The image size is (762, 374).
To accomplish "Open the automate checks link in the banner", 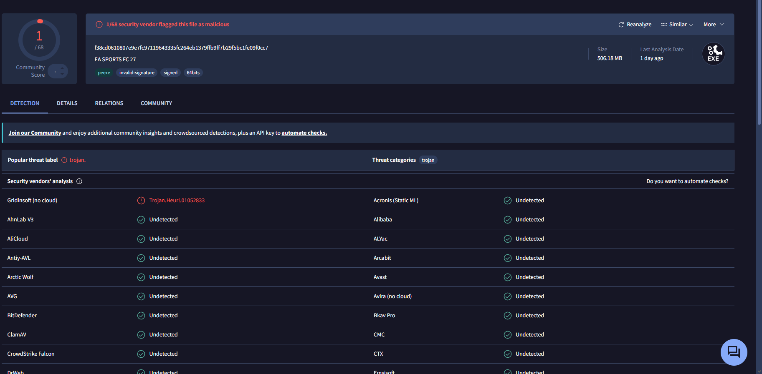I will (304, 133).
